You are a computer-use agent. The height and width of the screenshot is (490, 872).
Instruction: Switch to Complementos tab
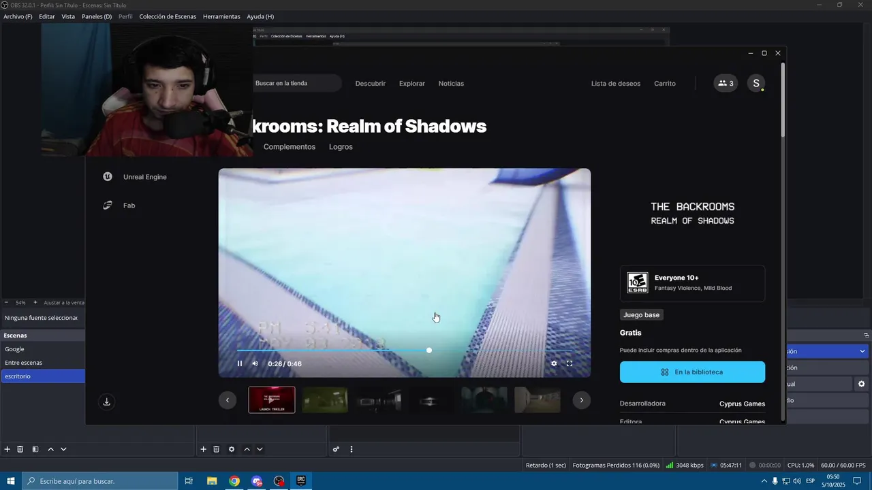(290, 147)
